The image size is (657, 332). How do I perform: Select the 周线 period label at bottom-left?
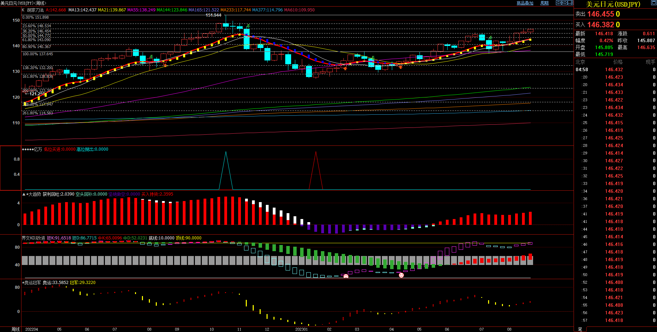(x=16, y=329)
